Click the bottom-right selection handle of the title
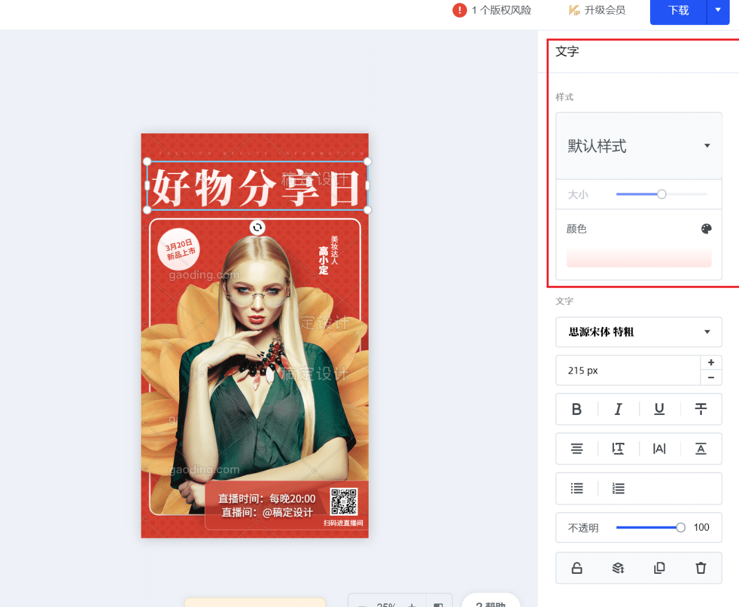Screen dimensions: 739x607 coord(367,210)
